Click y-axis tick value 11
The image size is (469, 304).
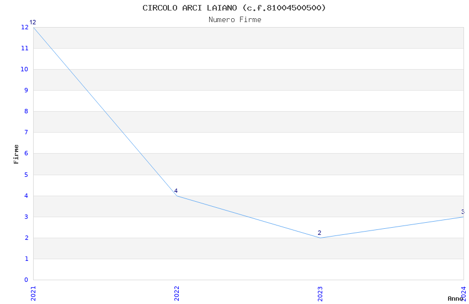24,48
